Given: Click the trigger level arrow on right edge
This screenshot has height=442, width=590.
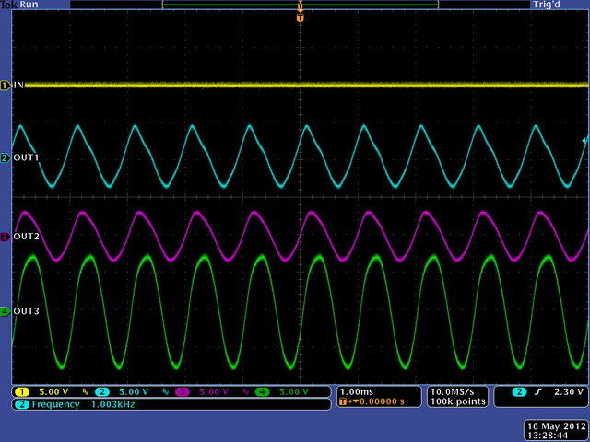Looking at the screenshot, I should click(x=584, y=141).
